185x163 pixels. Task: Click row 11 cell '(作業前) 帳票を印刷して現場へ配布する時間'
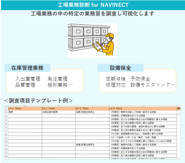[143, 145]
